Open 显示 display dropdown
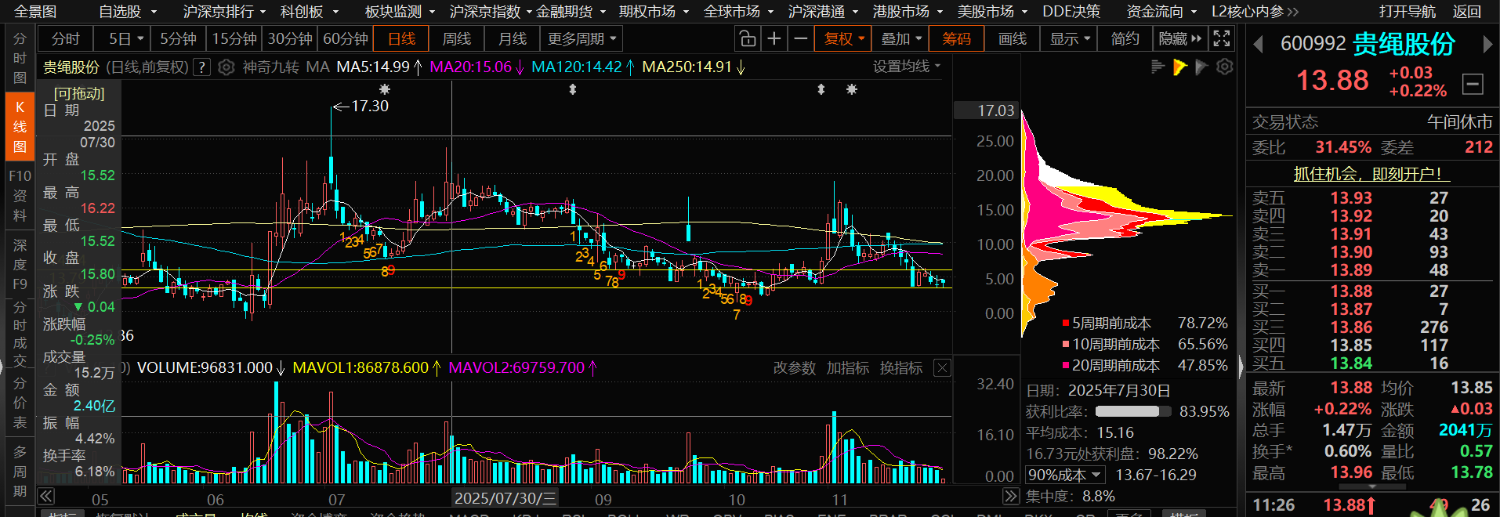Viewport: 1500px width, 517px height. pyautogui.click(x=1070, y=38)
